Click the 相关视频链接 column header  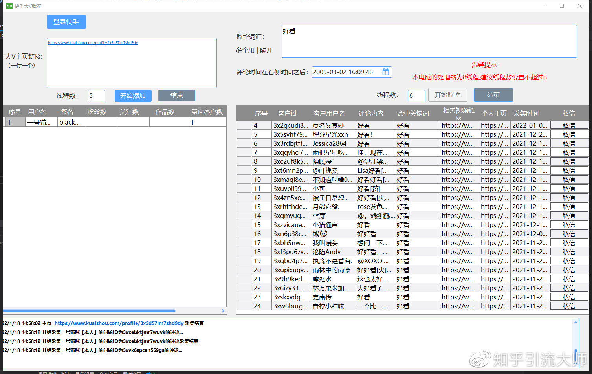point(459,113)
